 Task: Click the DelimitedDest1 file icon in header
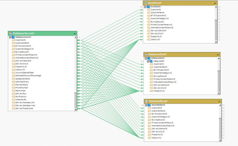pos(146,101)
